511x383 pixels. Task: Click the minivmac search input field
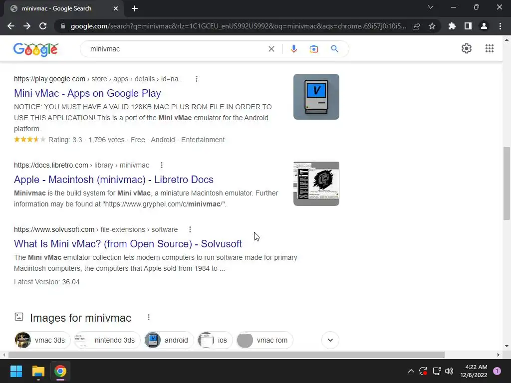(176, 49)
